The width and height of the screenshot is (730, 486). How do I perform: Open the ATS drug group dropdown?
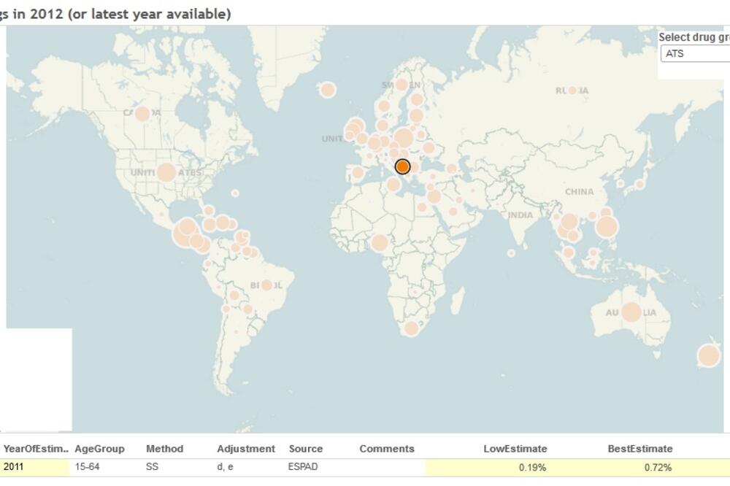pyautogui.click(x=695, y=53)
